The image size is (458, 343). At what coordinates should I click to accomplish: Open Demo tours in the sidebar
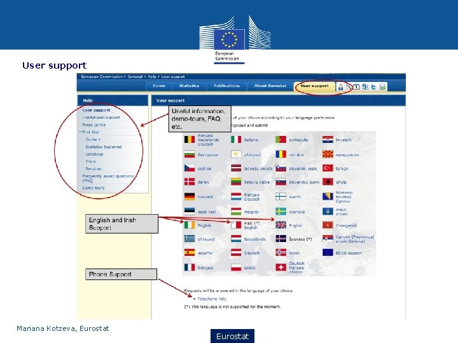[93, 188]
